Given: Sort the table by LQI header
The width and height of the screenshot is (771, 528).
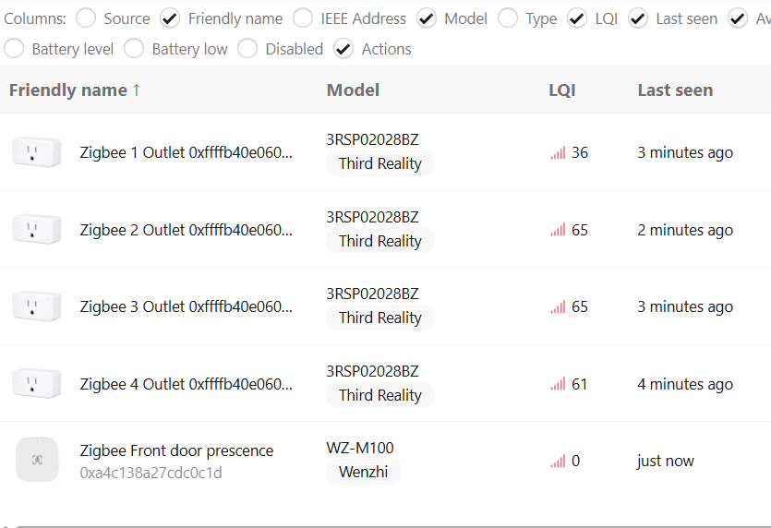Looking at the screenshot, I should pos(561,90).
